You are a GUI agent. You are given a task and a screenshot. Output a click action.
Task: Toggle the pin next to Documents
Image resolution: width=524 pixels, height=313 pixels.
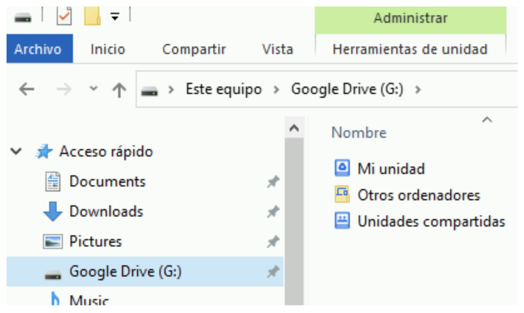273,182
